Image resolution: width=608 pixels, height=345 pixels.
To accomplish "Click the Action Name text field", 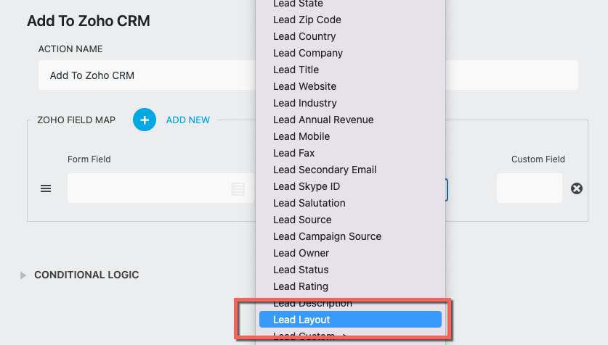I will pos(145,75).
